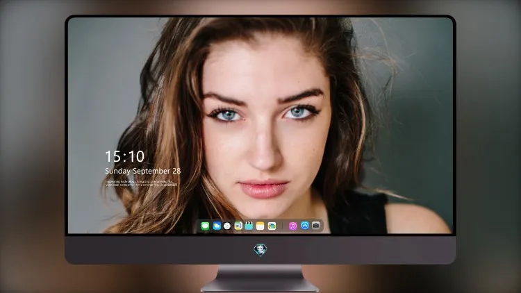Screen dimensions: 521x293
Task: Open the yellow Notes app in dock
Action: 260,226
